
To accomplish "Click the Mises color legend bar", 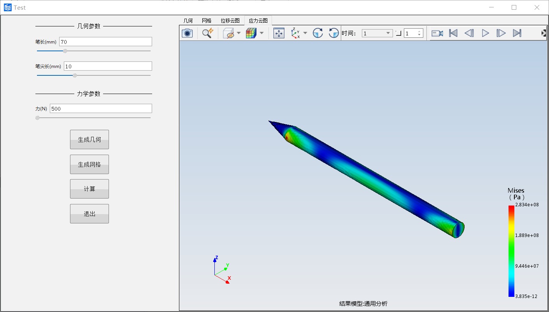I will coord(511,251).
